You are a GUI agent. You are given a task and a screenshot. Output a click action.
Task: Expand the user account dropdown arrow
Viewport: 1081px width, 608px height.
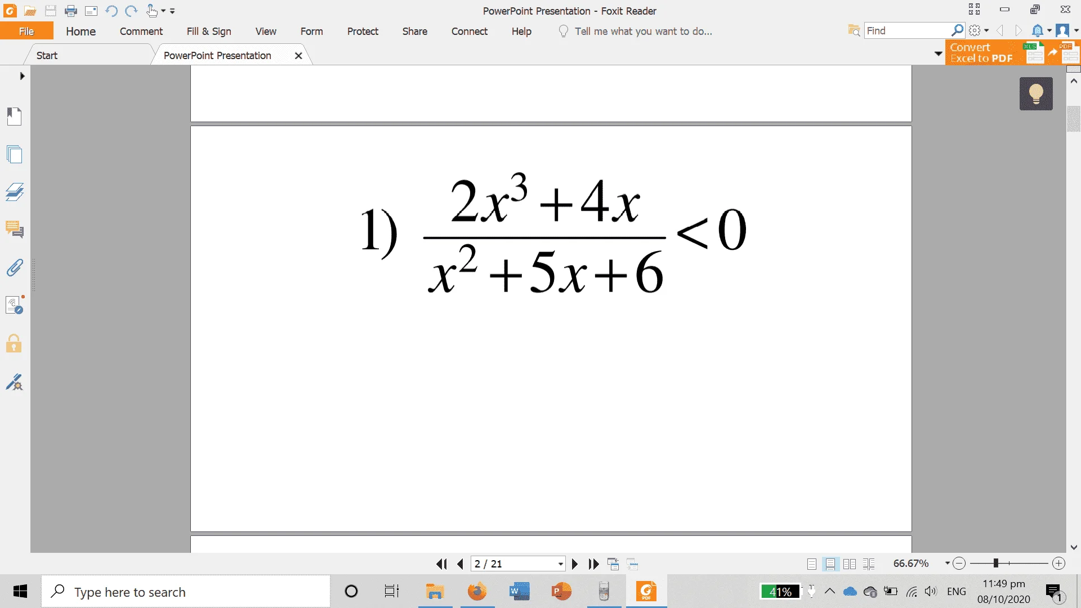tap(1075, 30)
